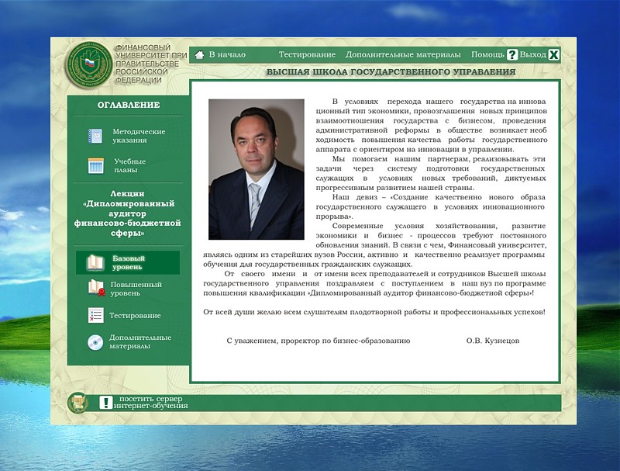Screen dimensions: 620x471
Task: Click the home icon beside В начало
Action: tap(200, 54)
